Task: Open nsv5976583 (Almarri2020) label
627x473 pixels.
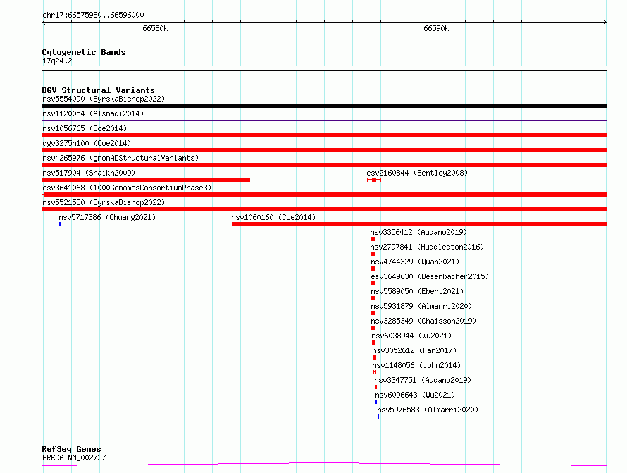Action: click(x=428, y=410)
